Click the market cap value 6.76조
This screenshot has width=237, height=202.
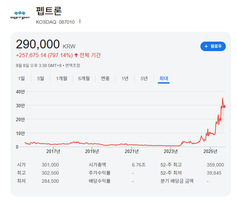click(x=138, y=165)
